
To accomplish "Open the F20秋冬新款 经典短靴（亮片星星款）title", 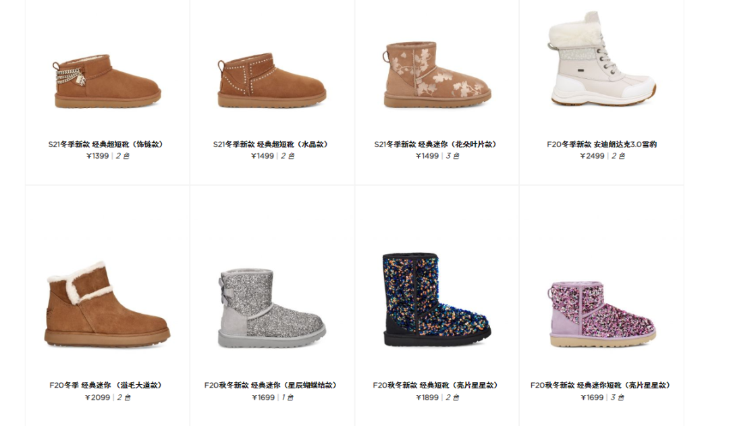I will click(x=436, y=385).
